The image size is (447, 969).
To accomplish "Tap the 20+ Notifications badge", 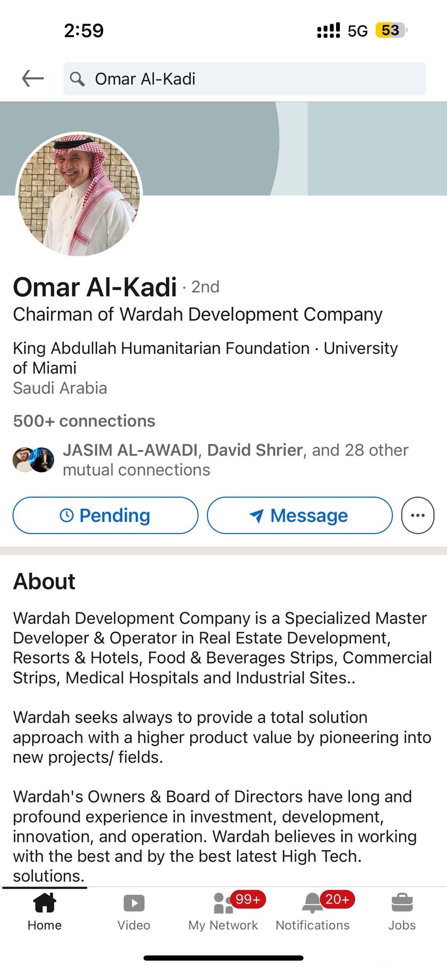I will pyautogui.click(x=337, y=899).
